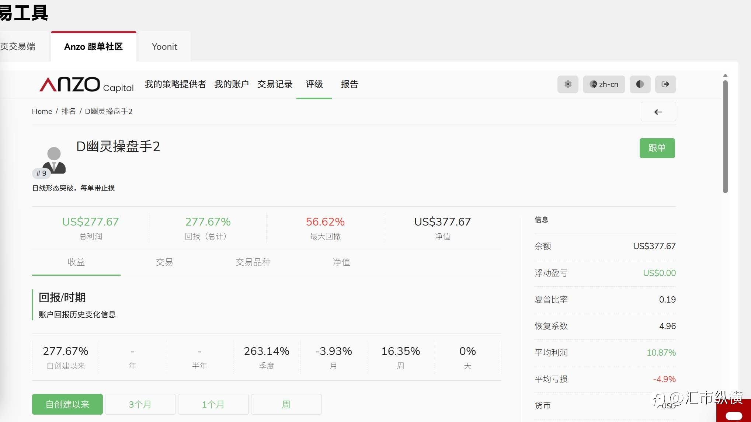Toggle dark mode contrast icon
751x422 pixels.
(640, 84)
